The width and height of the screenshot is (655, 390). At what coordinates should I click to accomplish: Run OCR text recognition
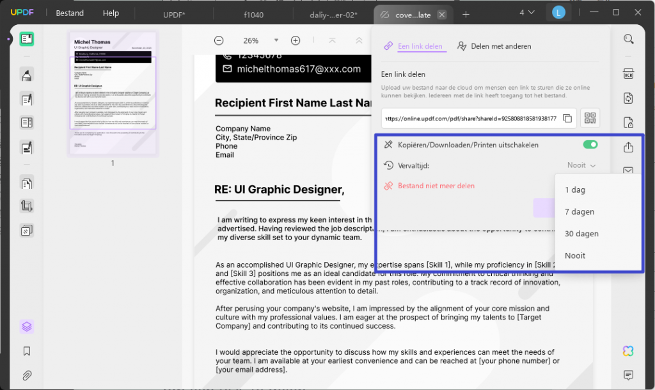[628, 74]
